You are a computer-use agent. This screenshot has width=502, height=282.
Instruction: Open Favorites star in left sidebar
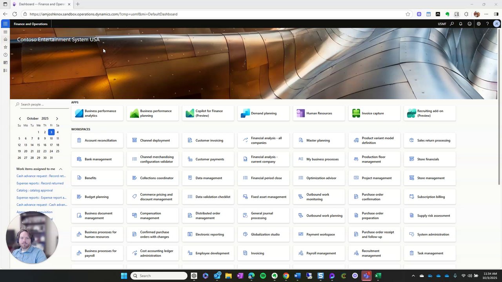pos(5,47)
